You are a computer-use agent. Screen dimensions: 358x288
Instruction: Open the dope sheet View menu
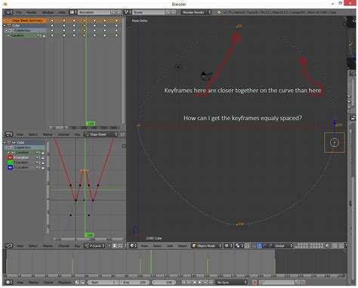click(20, 135)
